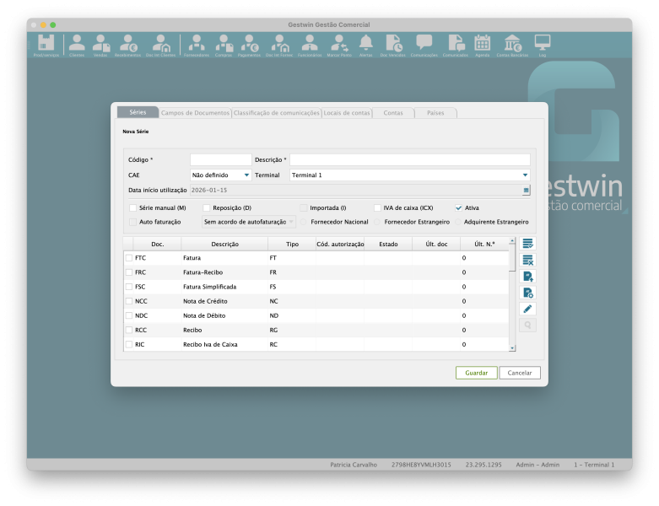The image size is (659, 506).
Task: Switch to Campos de Documentos tab
Action: 195,112
